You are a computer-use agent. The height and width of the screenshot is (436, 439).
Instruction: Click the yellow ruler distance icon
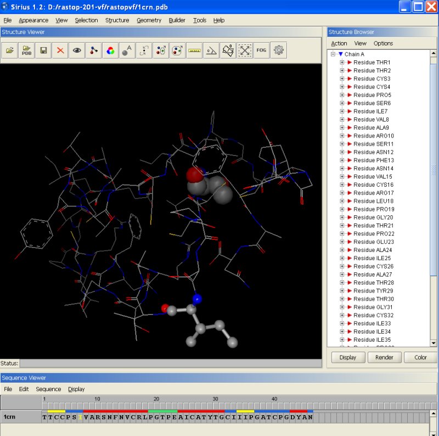pyautogui.click(x=194, y=50)
